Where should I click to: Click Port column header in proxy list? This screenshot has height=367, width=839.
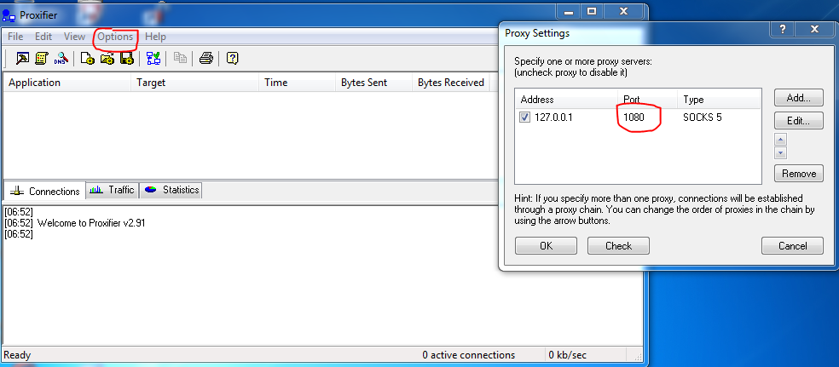coord(647,100)
